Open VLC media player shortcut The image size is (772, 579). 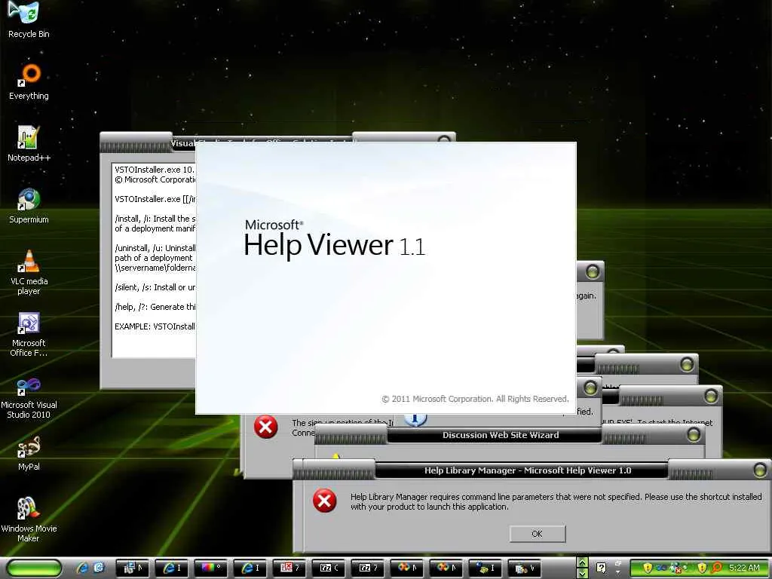(x=29, y=272)
